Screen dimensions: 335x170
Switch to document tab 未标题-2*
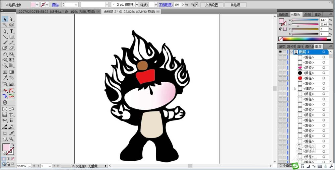[x=129, y=12]
